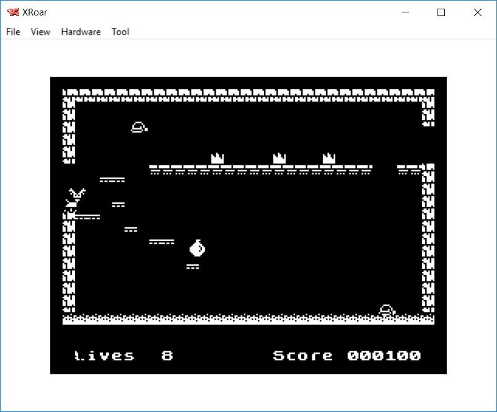Select the middle crown on the brick platform
The width and height of the screenshot is (497, 412).
click(279, 159)
